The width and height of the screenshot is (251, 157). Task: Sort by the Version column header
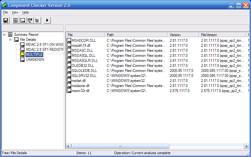(183, 35)
